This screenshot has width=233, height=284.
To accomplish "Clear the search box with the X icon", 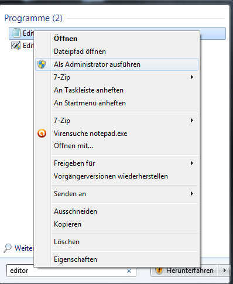I will coord(129,271).
